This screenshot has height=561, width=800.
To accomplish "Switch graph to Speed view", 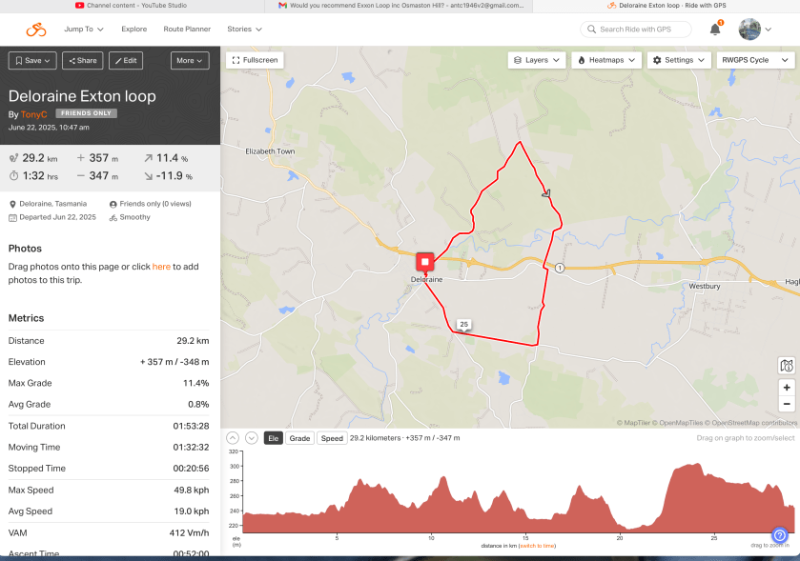I will point(331,438).
